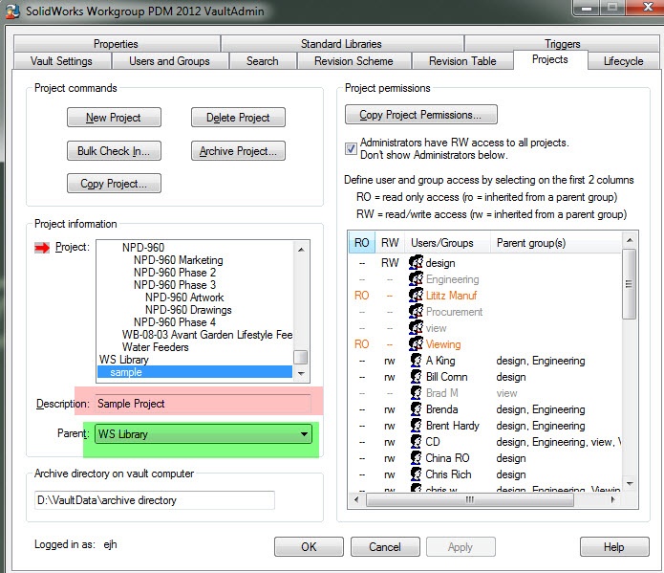Viewport: 664px width, 573px height.
Task: Toggle RW cell for Lititz Manuf
Action: pos(390,296)
